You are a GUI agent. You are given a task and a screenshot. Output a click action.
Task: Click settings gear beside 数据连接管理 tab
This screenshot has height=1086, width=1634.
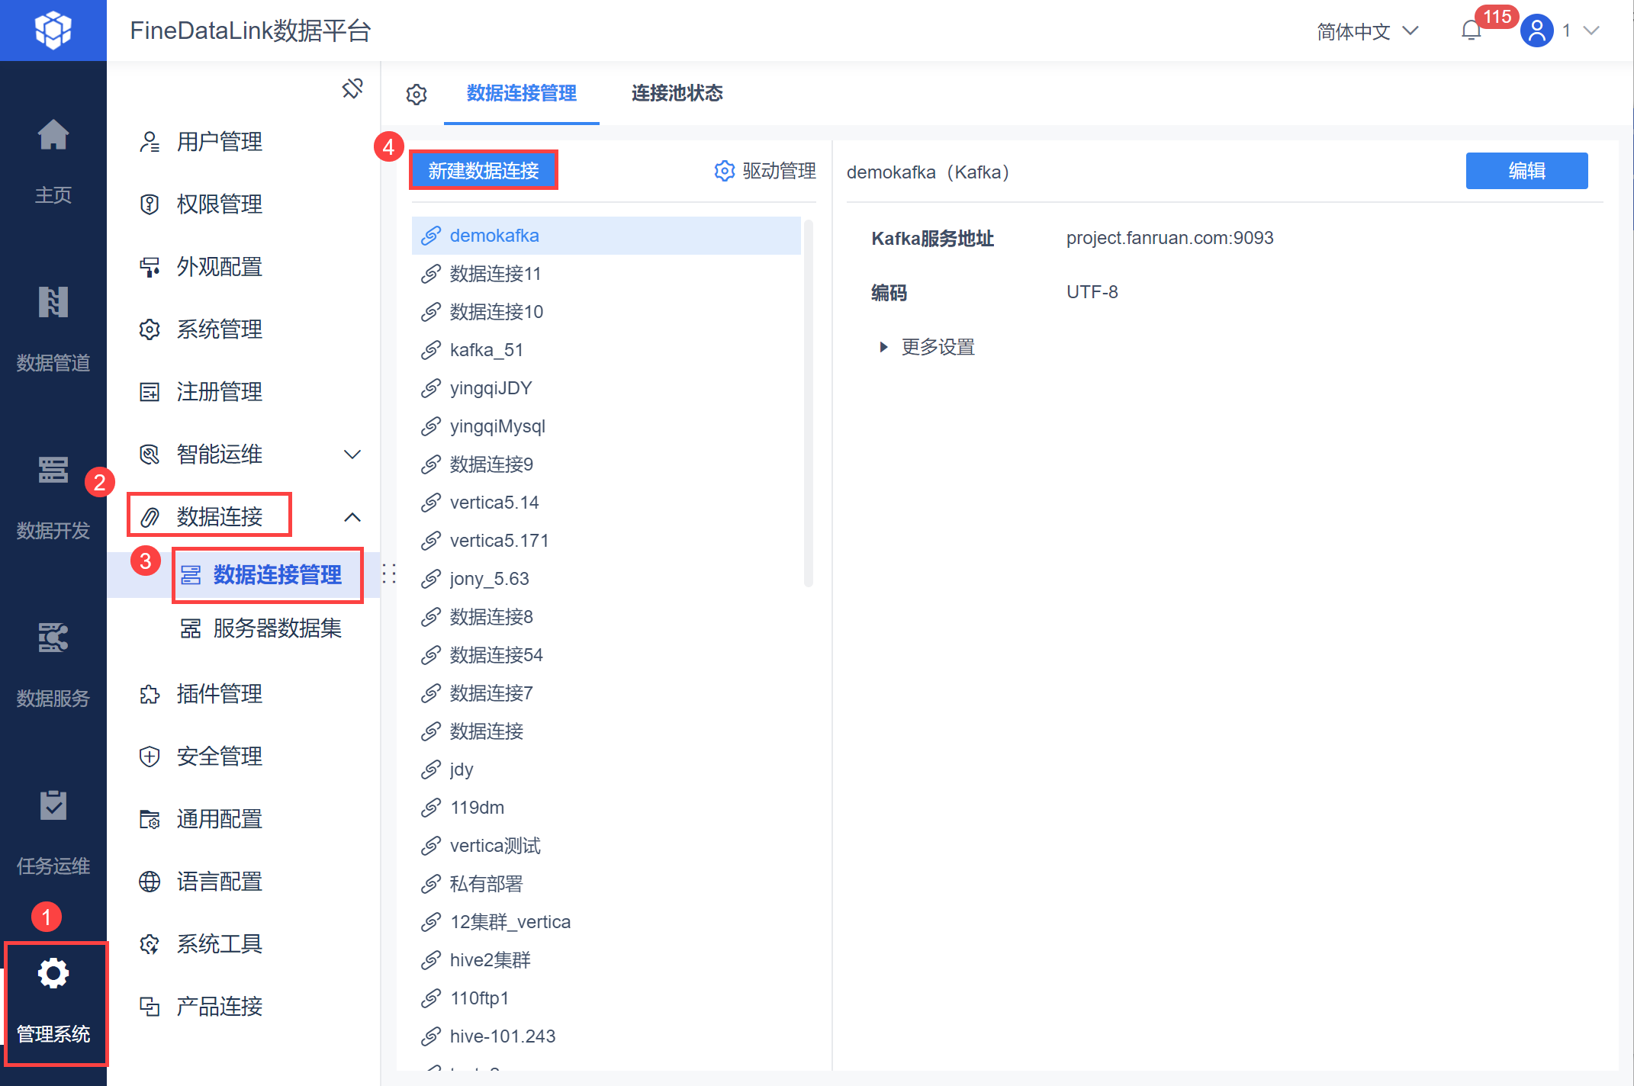(417, 95)
